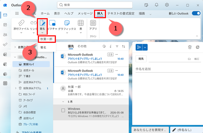The width and height of the screenshot is (203, 133).
Task: Open the 受信トレイ folder
Action: pyautogui.click(x=31, y=64)
